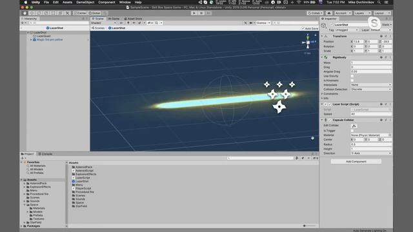413x232 pixels.
Task: Toggle Center pivot mode button
Action: [80, 13]
